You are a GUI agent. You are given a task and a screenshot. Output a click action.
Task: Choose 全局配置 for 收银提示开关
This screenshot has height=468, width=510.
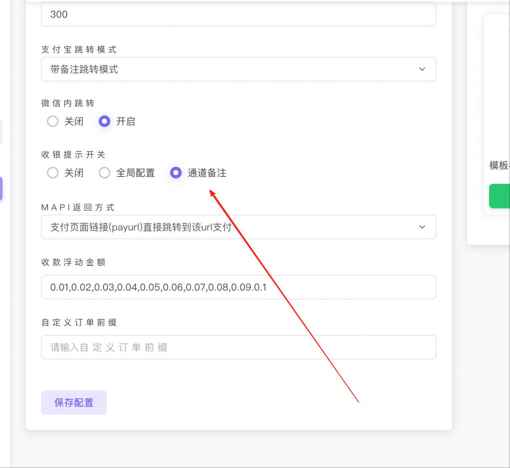pos(105,173)
